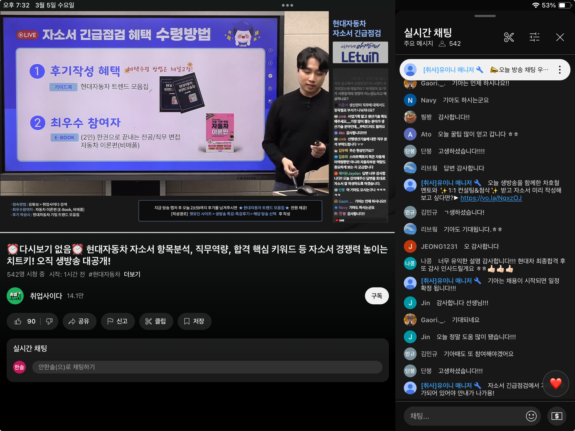The height and width of the screenshot is (431, 575).
Task: Share the live stream
Action: click(79, 321)
